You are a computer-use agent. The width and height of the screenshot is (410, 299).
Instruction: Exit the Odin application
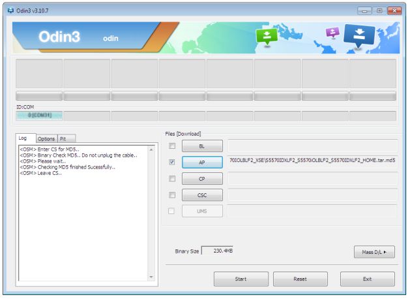(368, 279)
